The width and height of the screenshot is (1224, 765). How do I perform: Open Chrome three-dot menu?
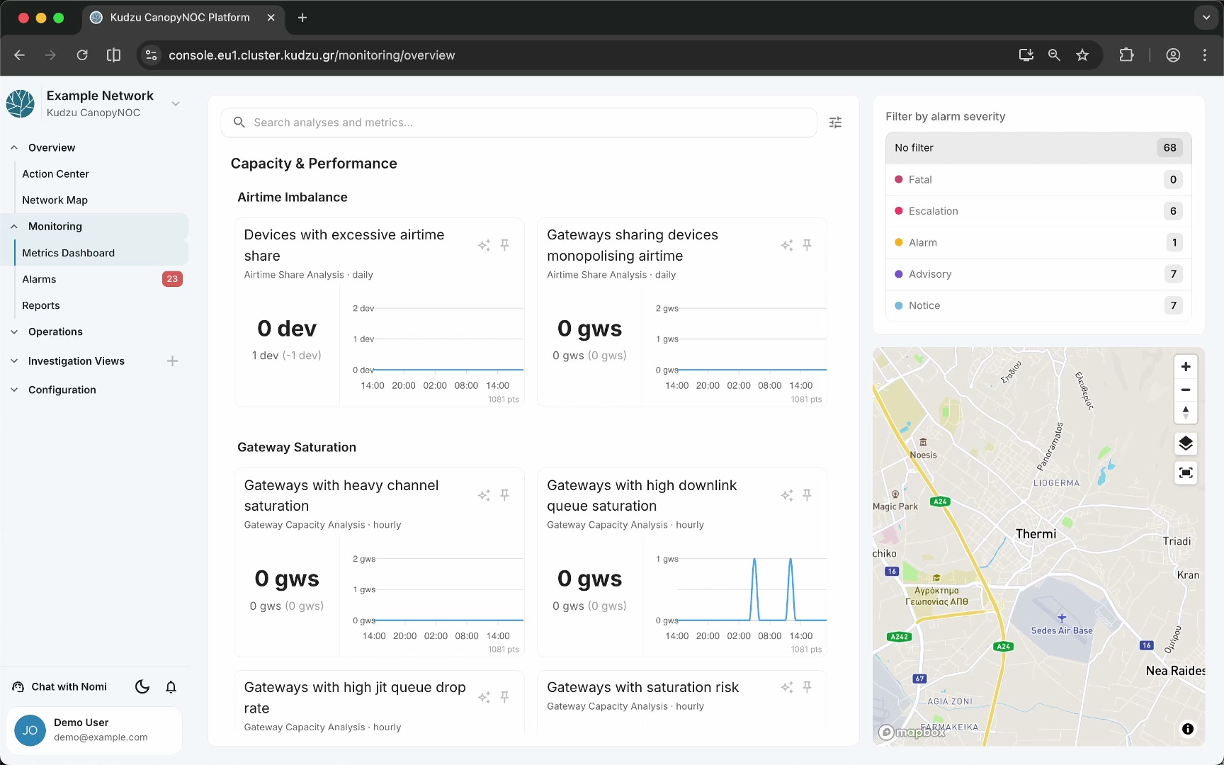coord(1205,55)
